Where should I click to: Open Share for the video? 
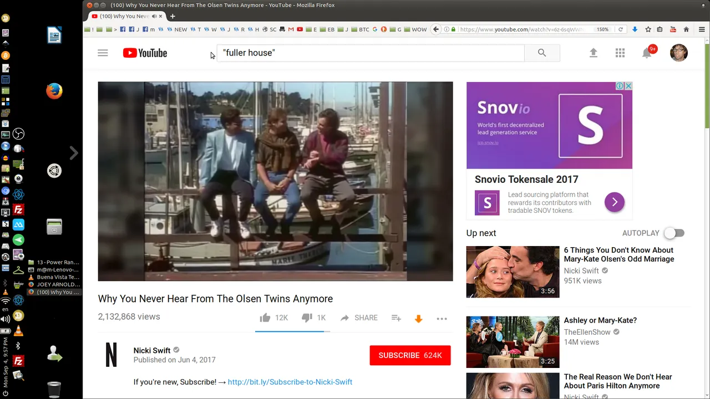359,318
